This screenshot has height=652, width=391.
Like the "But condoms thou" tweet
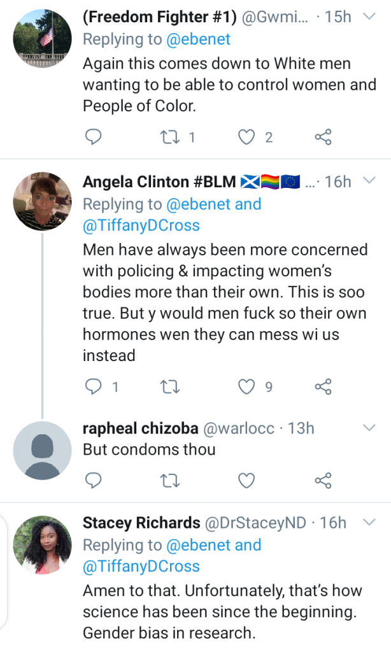(x=246, y=480)
